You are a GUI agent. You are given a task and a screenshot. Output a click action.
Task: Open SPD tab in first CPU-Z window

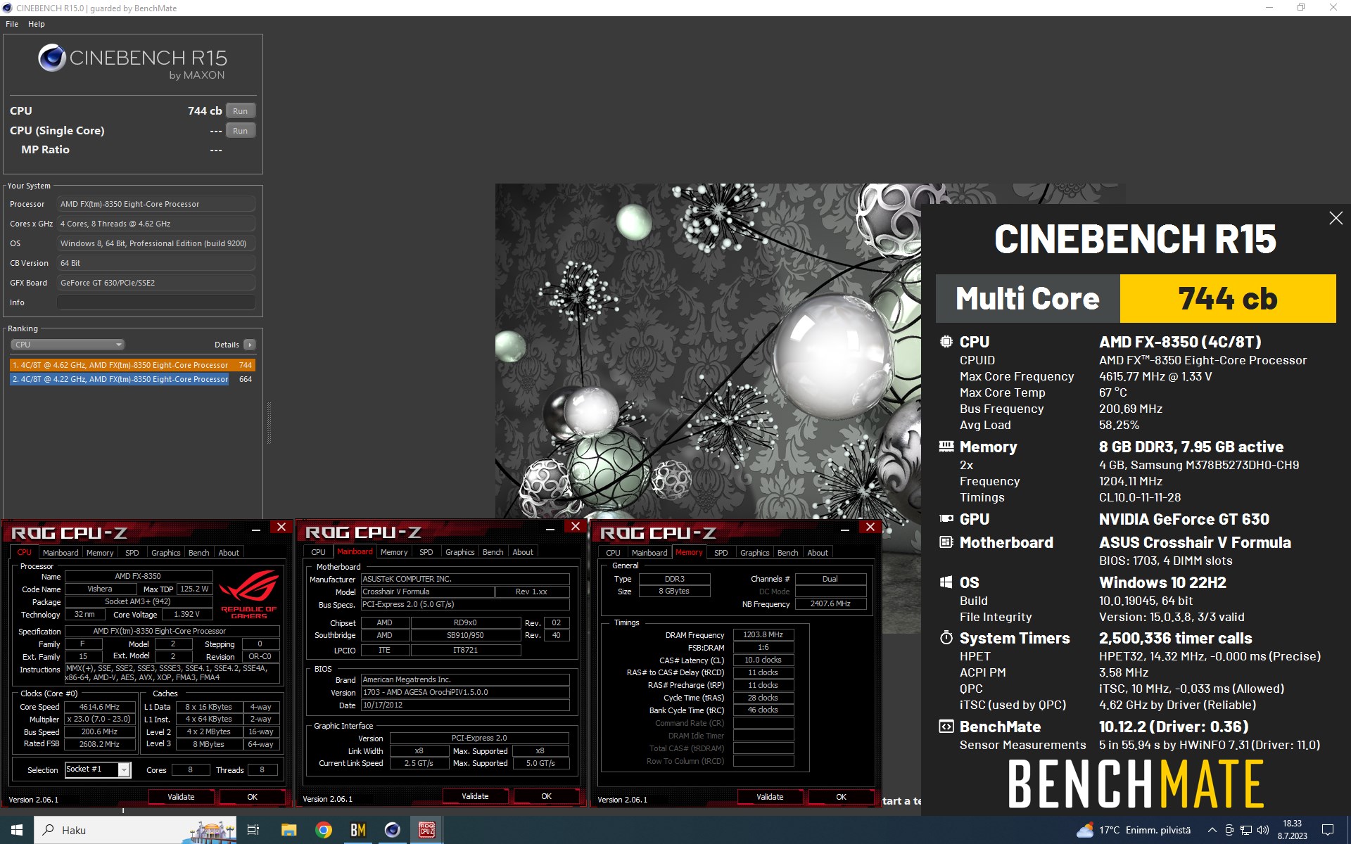click(x=132, y=553)
